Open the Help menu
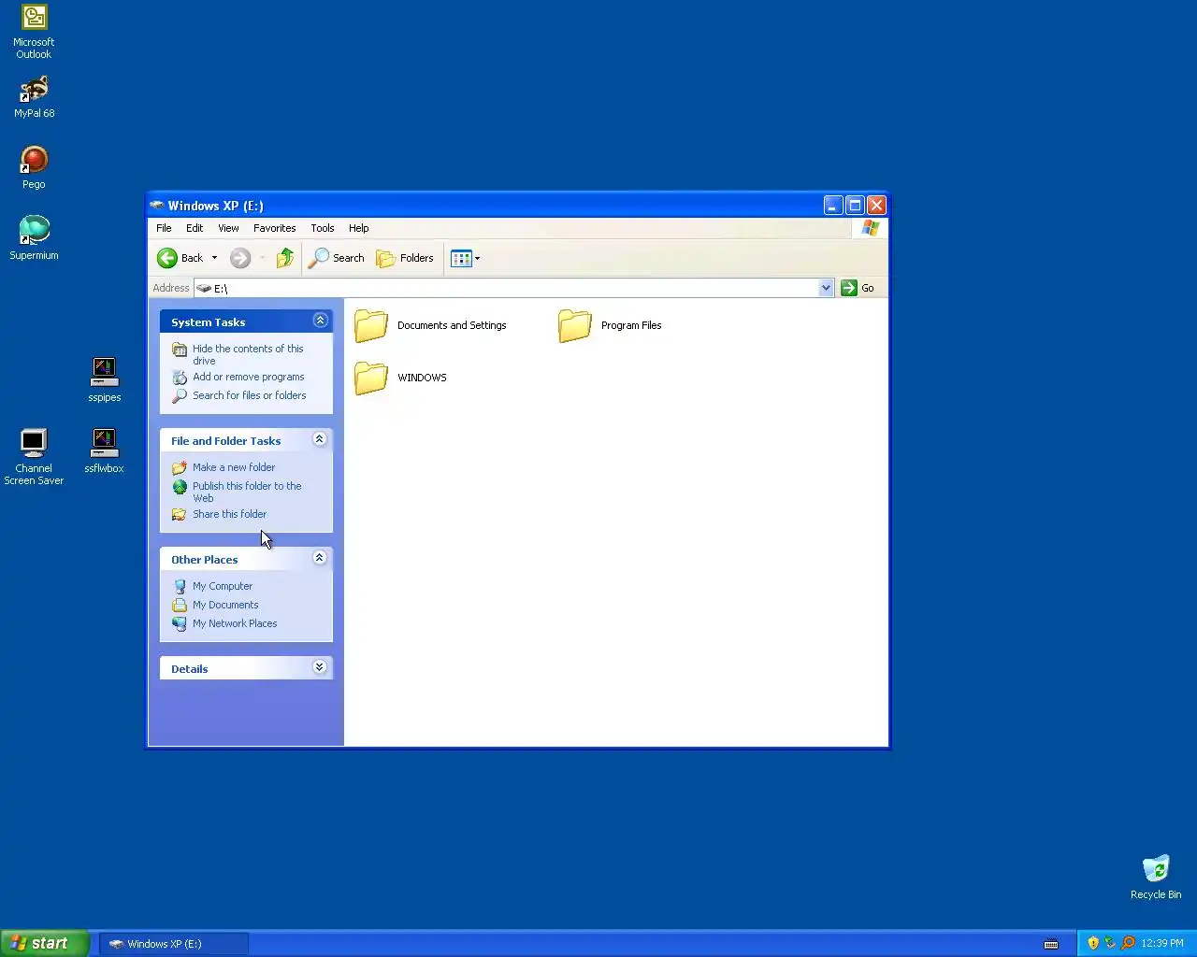This screenshot has width=1197, height=957. 359,228
